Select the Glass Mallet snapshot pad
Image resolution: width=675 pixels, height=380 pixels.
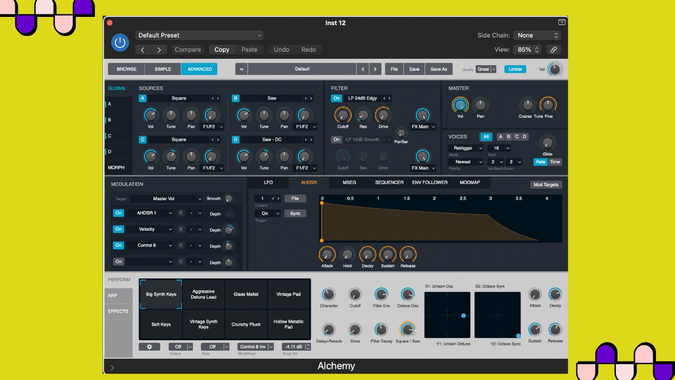tap(246, 294)
